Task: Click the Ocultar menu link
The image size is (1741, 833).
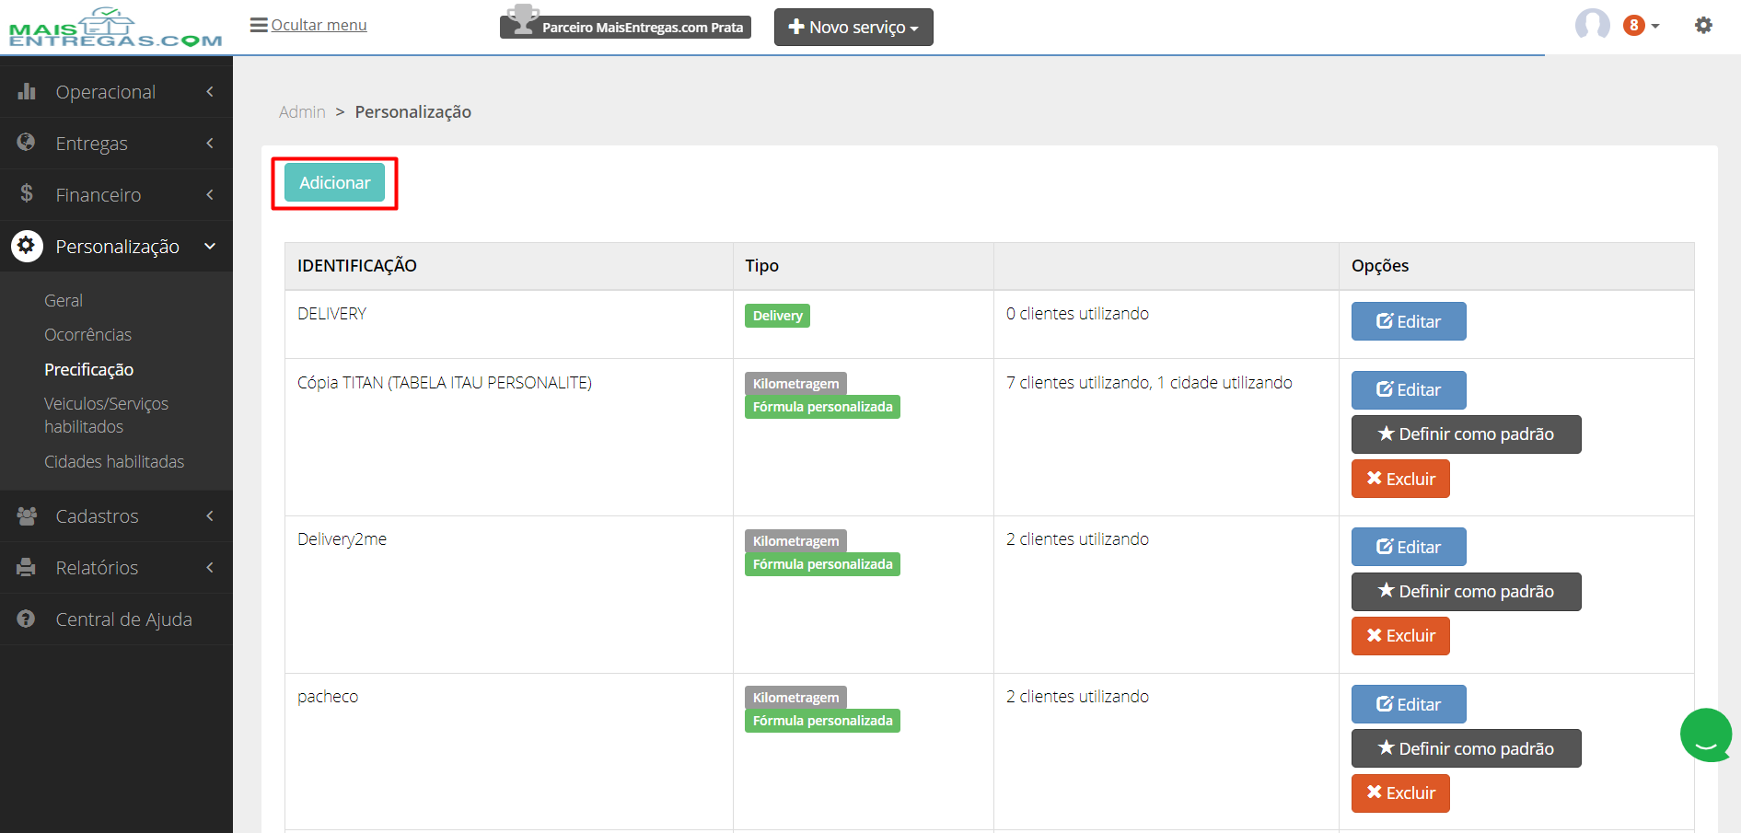Action: pyautogui.click(x=319, y=25)
